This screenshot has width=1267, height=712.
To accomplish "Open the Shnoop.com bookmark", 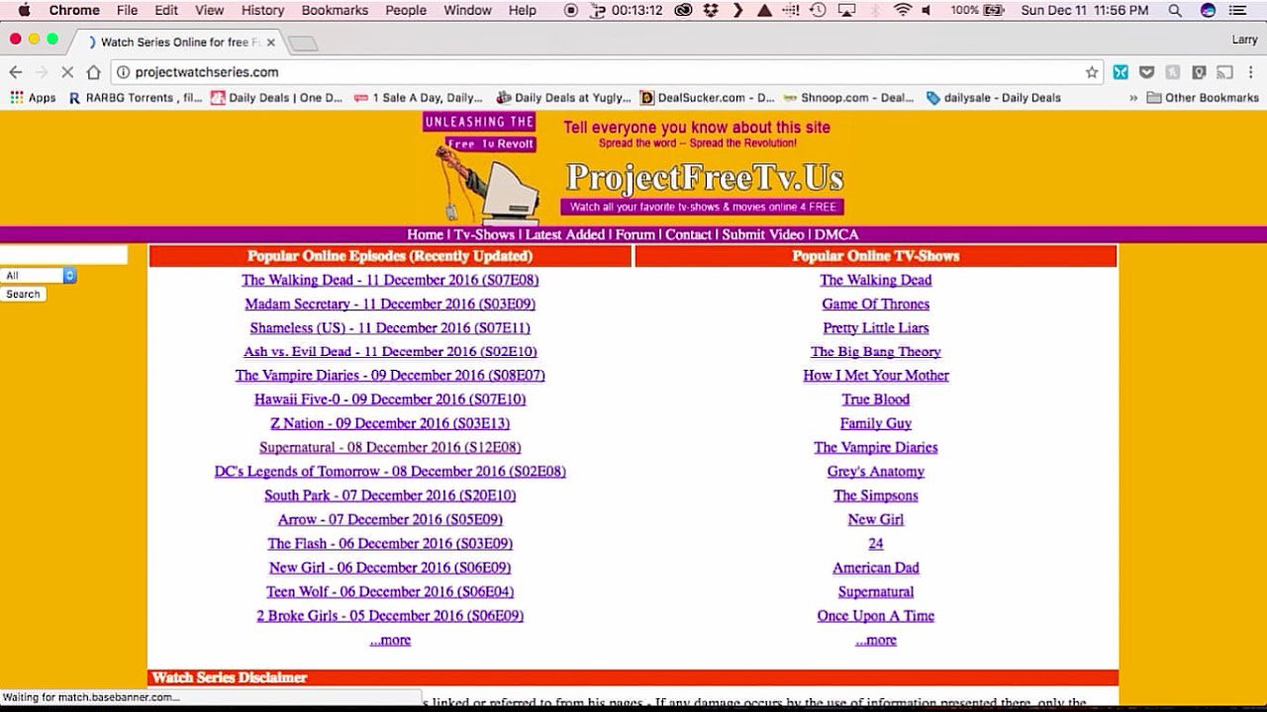I will (x=849, y=98).
